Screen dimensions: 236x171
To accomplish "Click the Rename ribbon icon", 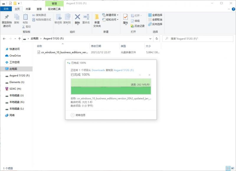I will pos(86,19).
